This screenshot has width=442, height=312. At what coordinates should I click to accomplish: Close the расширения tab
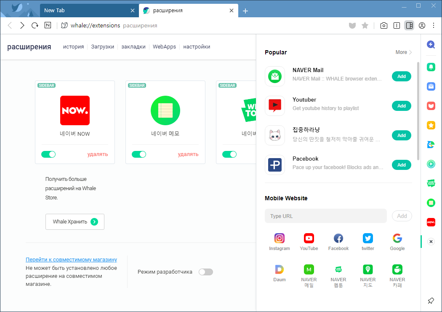(x=232, y=11)
